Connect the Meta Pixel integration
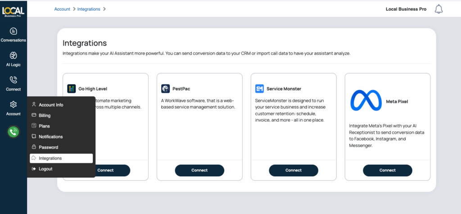Image resolution: width=461 pixels, height=214 pixels. click(388, 170)
